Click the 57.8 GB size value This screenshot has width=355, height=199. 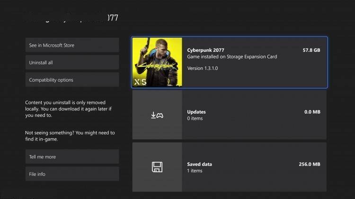[311, 50]
